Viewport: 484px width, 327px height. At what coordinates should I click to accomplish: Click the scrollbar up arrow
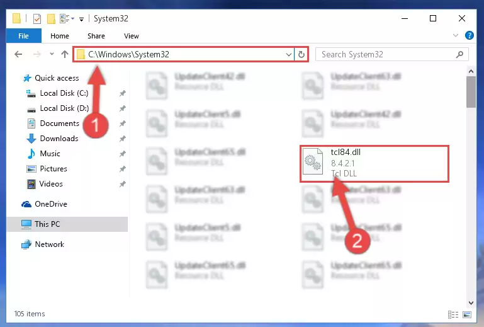(471, 72)
